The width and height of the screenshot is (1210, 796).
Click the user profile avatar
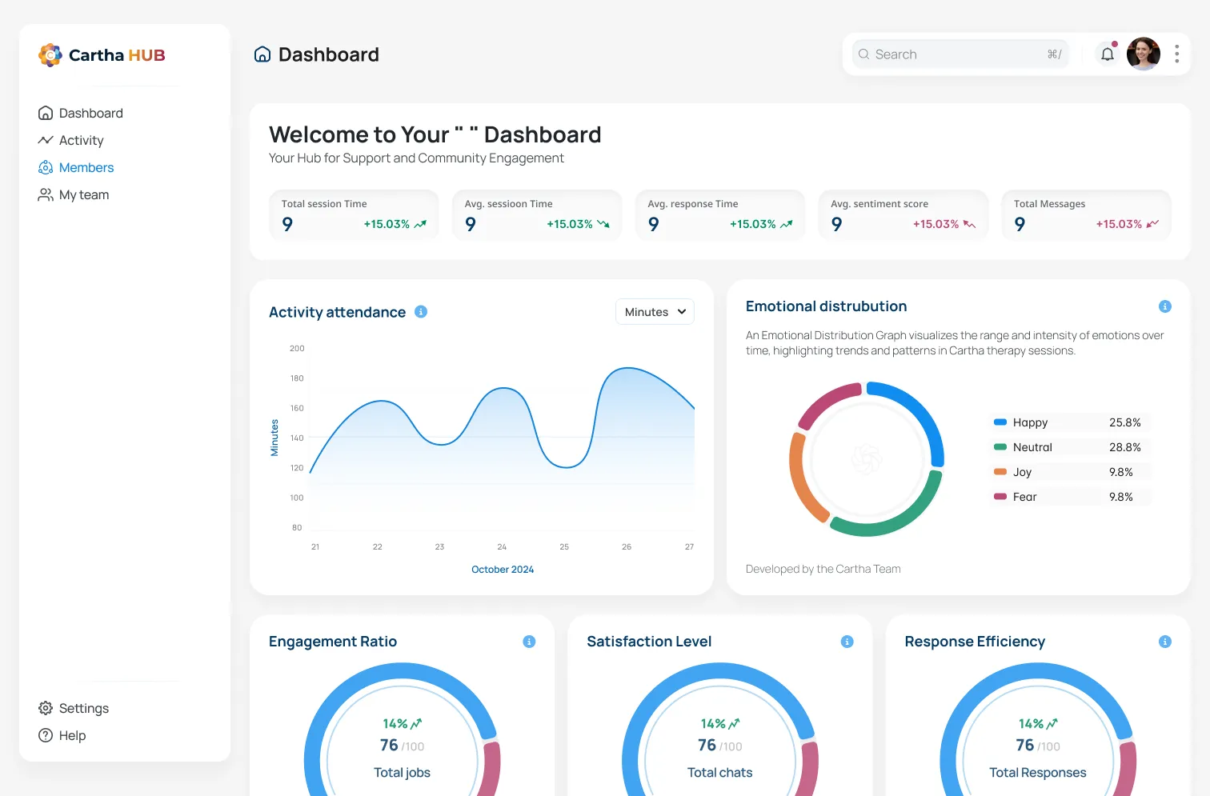(1144, 54)
